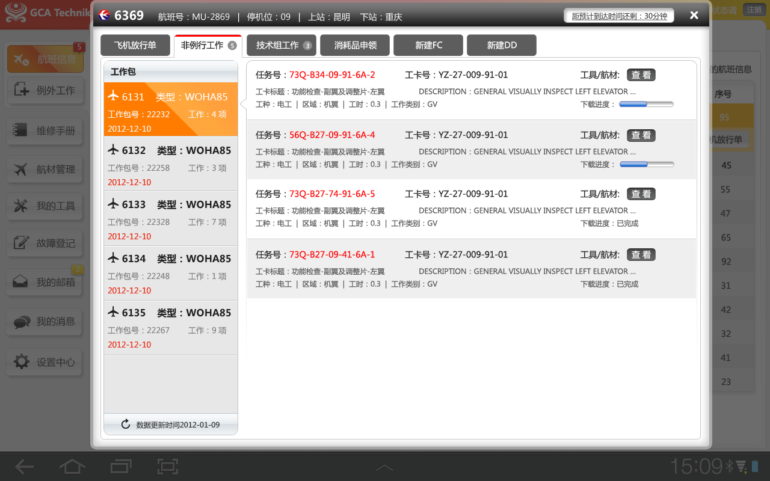Image resolution: width=770 pixels, height=481 pixels.
Task: Click 查看 for task 73Q-B27-74-91-6A-5
Action: [641, 194]
